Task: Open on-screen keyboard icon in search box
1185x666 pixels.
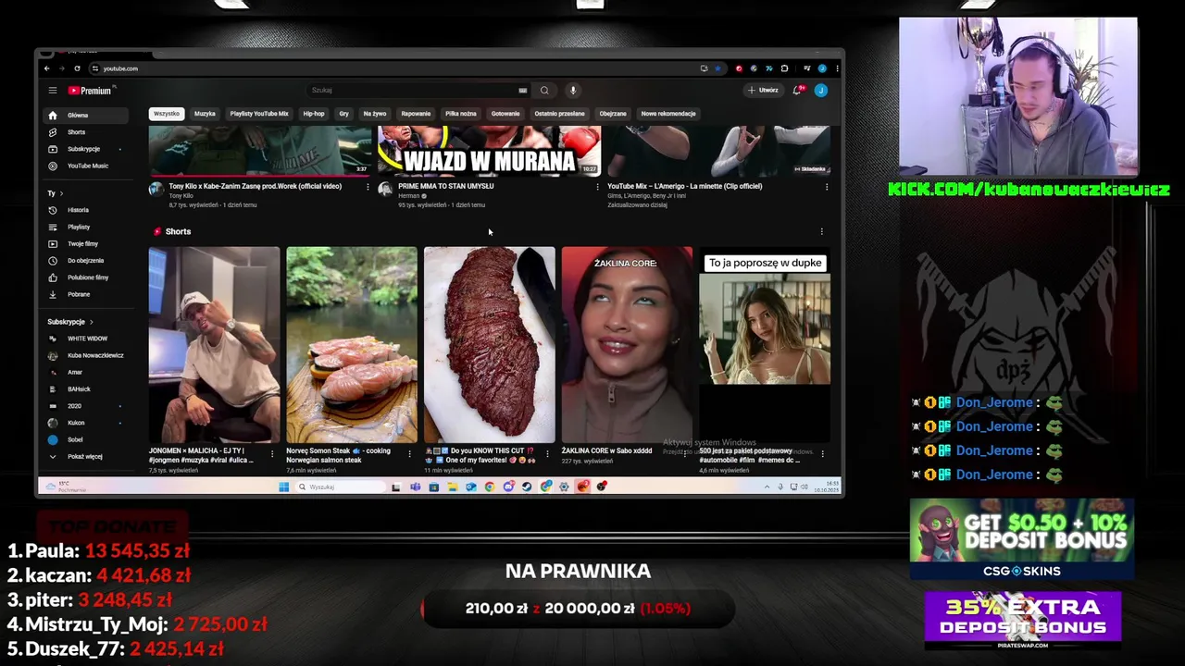Action: coord(523,91)
